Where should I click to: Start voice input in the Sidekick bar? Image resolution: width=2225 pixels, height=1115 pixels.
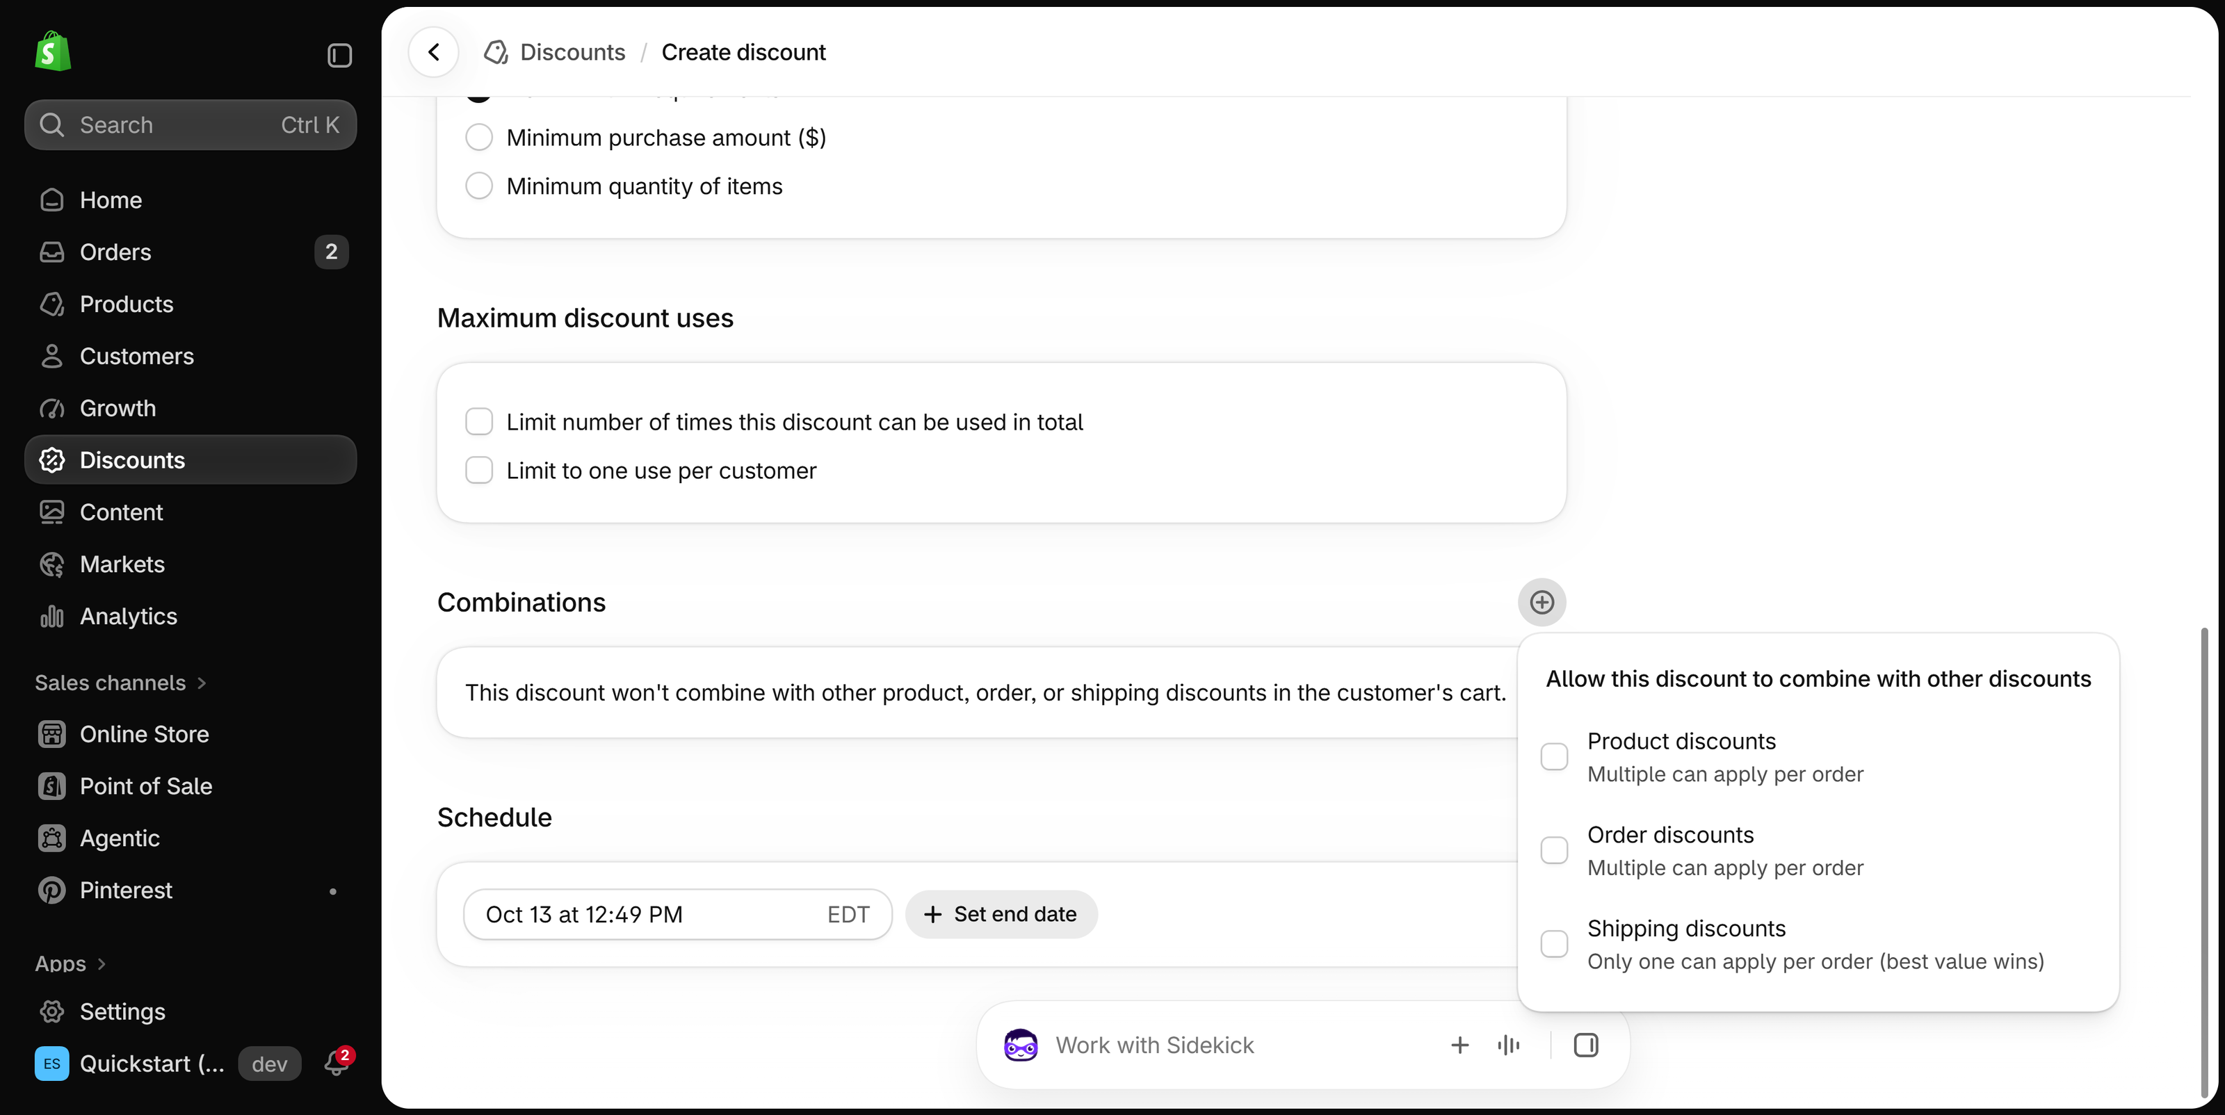(1509, 1045)
